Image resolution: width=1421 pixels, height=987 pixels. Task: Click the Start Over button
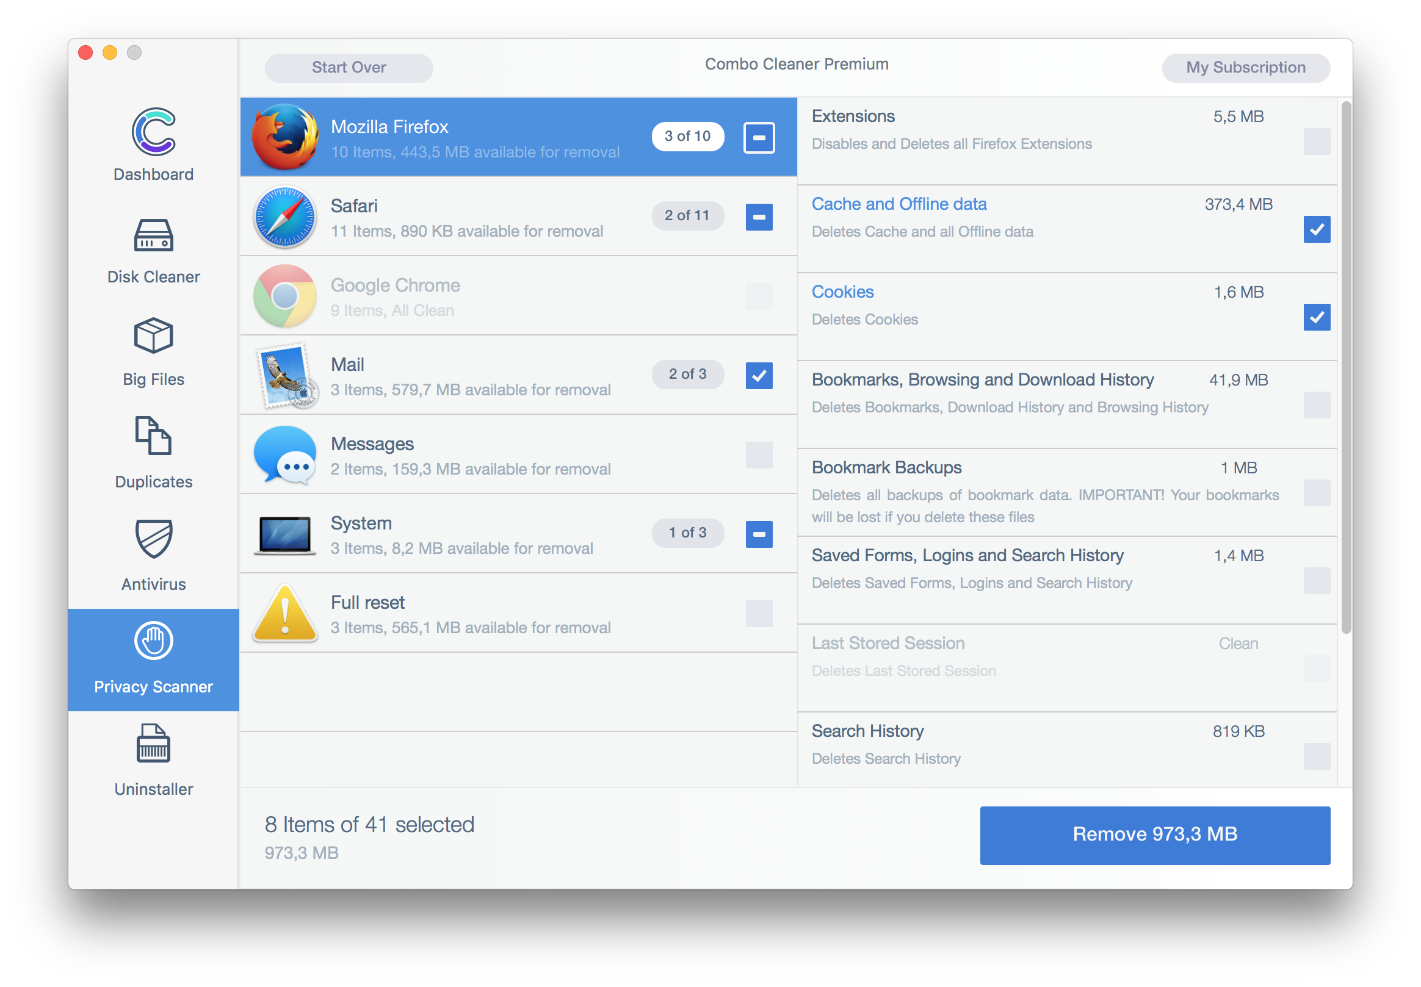click(x=349, y=68)
